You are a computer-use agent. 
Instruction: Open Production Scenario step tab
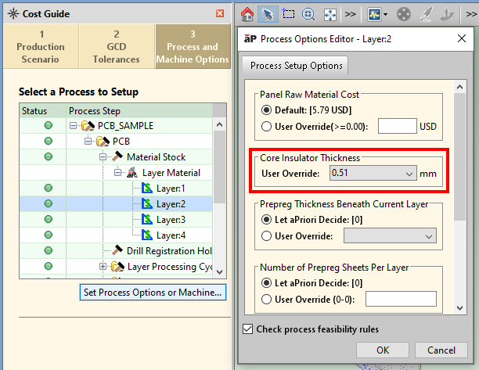41,46
